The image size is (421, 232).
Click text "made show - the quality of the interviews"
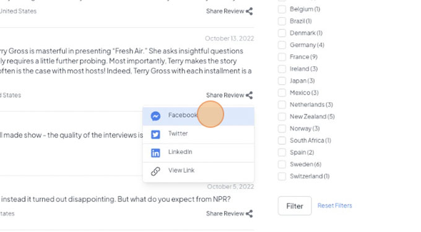point(70,135)
